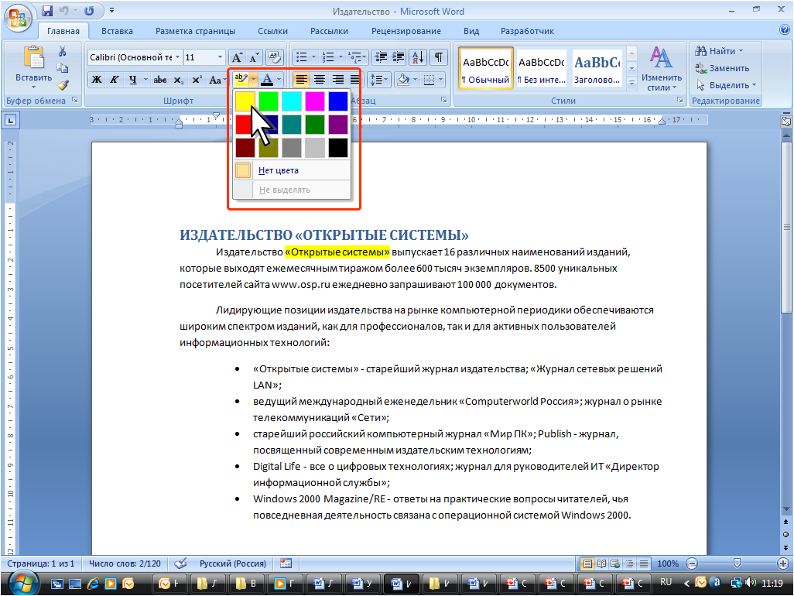The width and height of the screenshot is (794, 596).
Task: Apply the text highlight color marker
Action: click(x=241, y=80)
